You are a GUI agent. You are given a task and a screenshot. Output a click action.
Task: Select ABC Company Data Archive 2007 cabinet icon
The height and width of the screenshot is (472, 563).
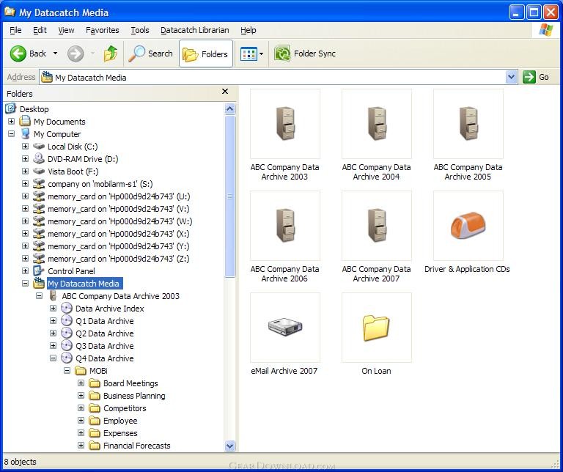(377, 226)
